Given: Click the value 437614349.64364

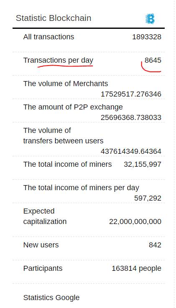Looking at the screenshot, I should tap(131, 151).
